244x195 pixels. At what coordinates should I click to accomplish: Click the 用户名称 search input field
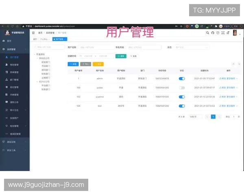(x=96, y=47)
